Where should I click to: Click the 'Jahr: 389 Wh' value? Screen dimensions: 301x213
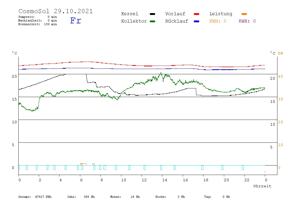(x=81, y=197)
